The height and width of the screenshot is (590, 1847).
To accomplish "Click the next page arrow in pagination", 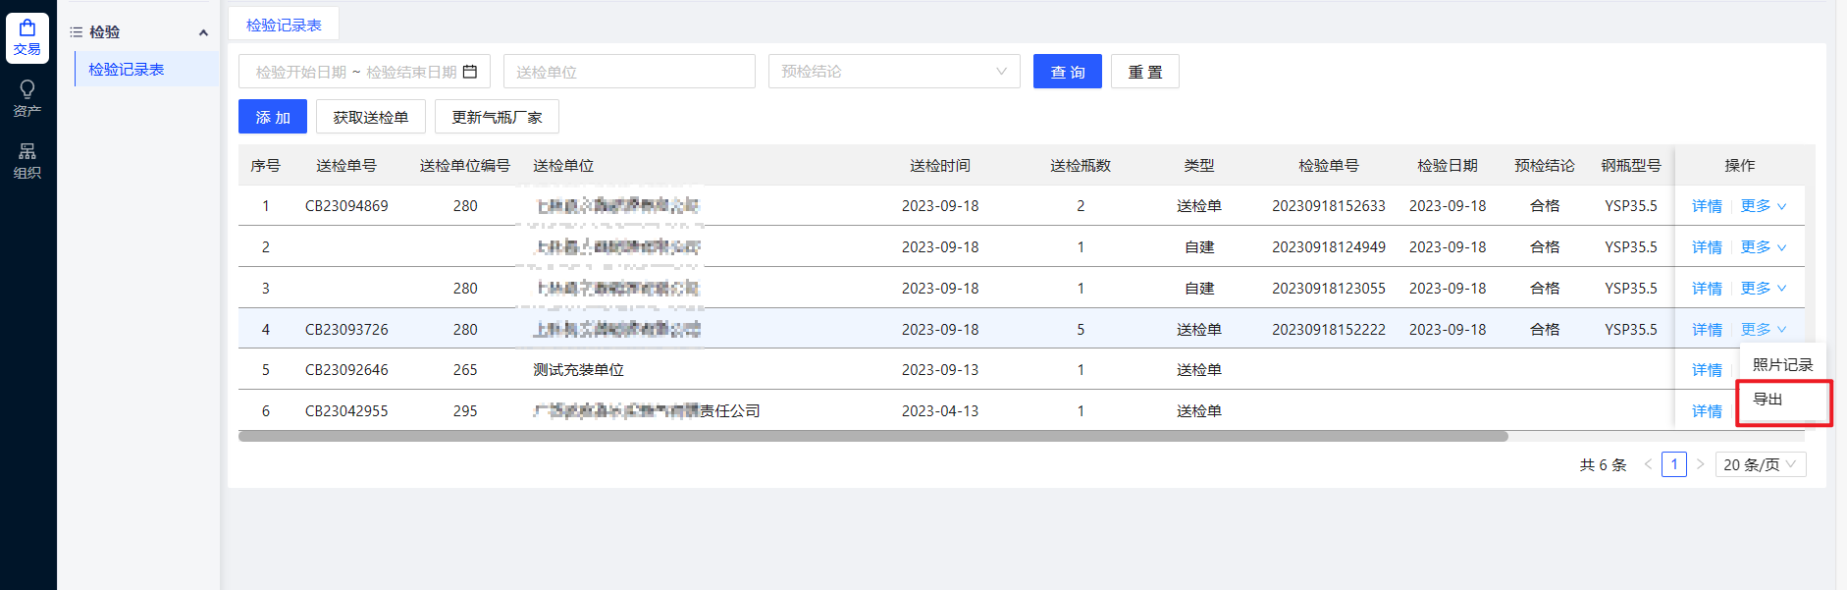I will (1701, 464).
